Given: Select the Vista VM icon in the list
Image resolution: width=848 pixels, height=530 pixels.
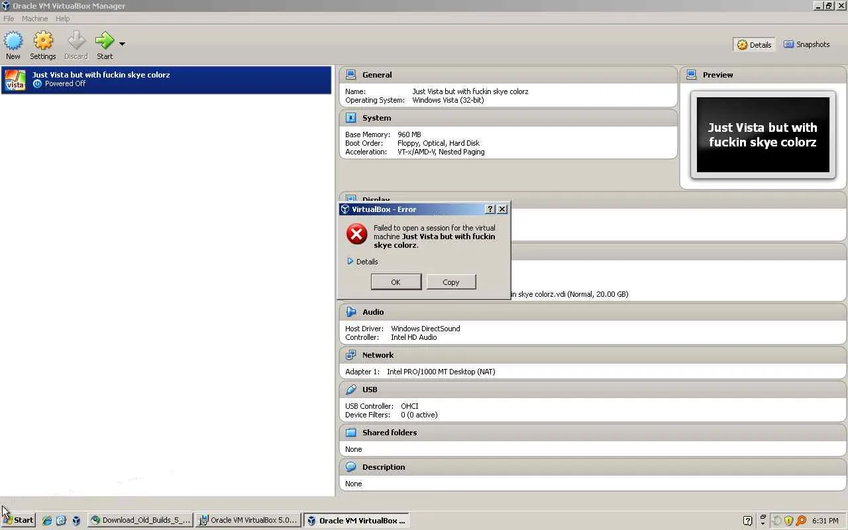Looking at the screenshot, I should (15, 79).
